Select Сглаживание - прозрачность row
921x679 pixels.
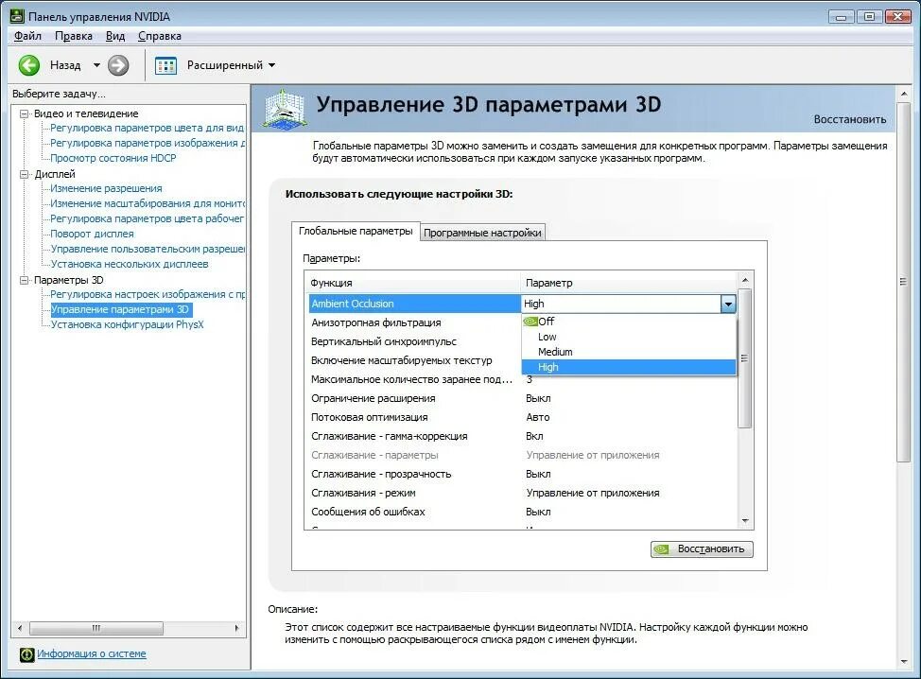tap(523, 474)
